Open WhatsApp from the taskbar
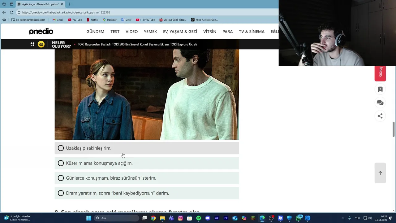Screen dimensions: 396x223 click(299, 218)
